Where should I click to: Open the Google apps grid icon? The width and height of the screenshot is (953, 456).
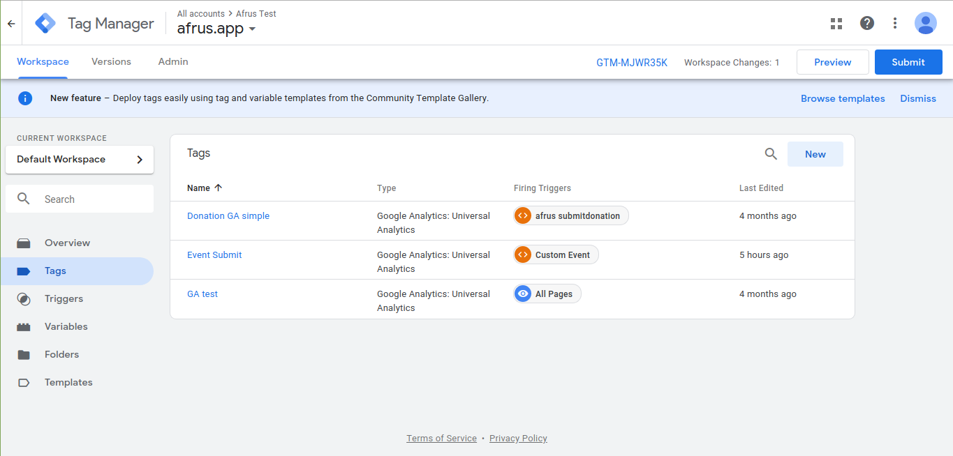coord(836,24)
